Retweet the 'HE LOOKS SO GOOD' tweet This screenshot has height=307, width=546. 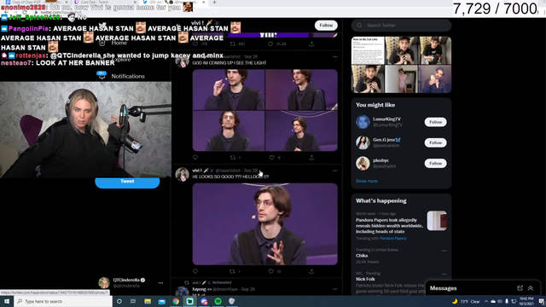pyautogui.click(x=232, y=271)
